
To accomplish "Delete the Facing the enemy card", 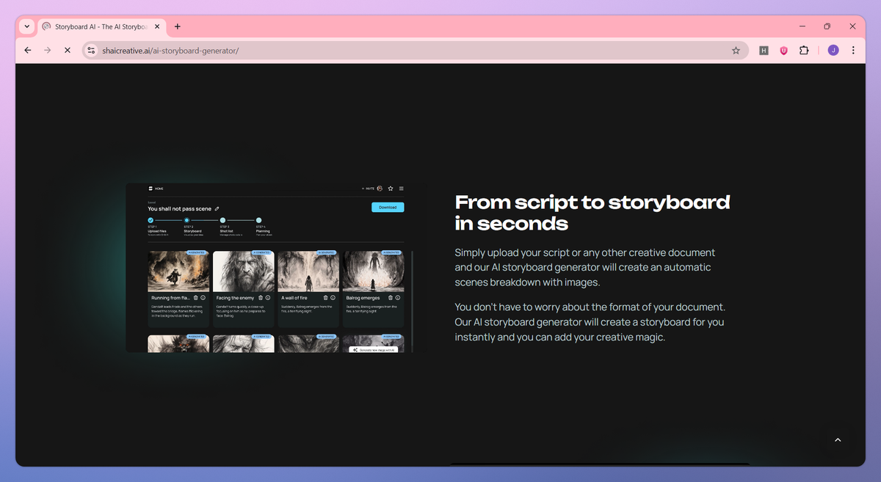I will point(261,298).
